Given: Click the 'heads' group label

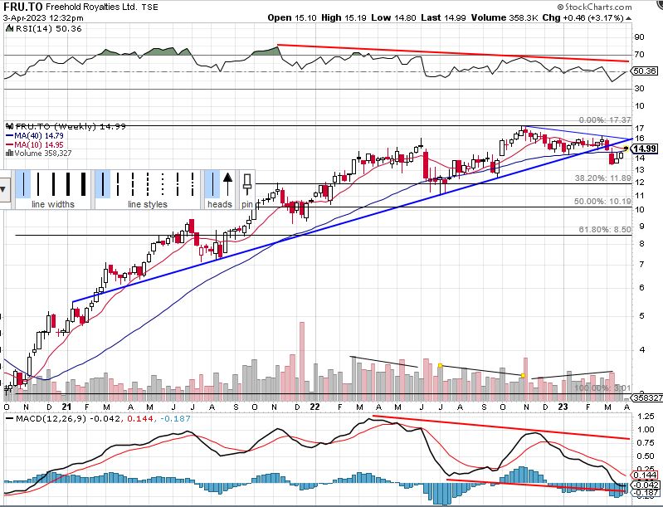Looking at the screenshot, I should (x=220, y=204).
